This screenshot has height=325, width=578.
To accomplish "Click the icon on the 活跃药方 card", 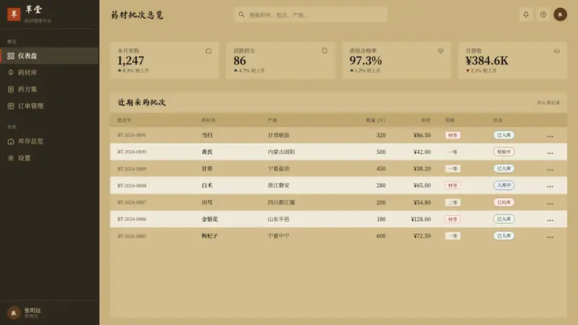I will point(324,51).
